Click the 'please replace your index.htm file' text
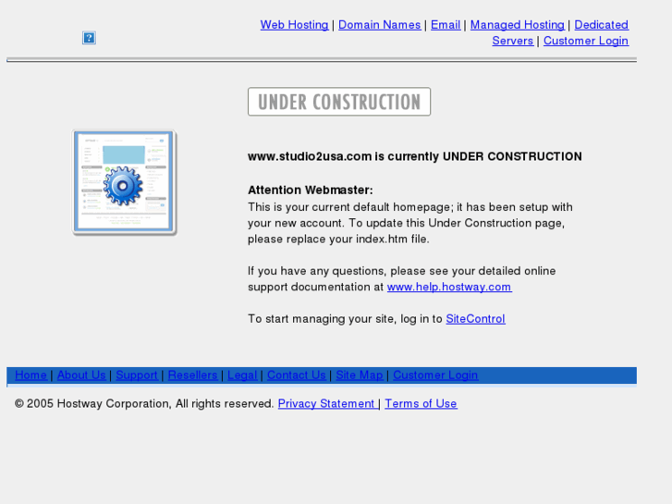Image resolution: width=672 pixels, height=504 pixels. tap(338, 240)
